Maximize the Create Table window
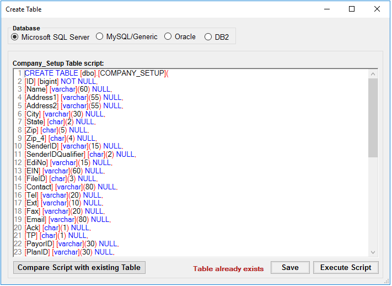Screen dimensions: 392x286 coord(352,9)
